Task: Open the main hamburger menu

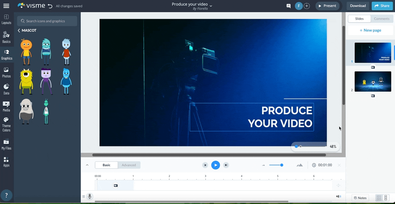Action: (x=6, y=6)
